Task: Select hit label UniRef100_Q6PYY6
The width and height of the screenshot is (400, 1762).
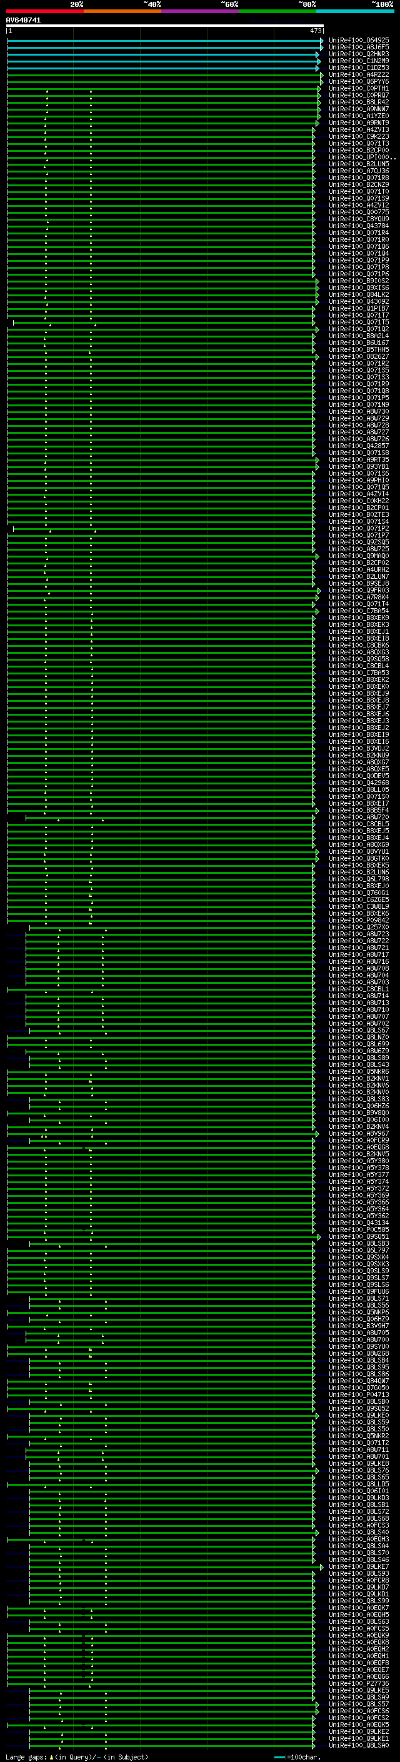Action: coord(359,81)
